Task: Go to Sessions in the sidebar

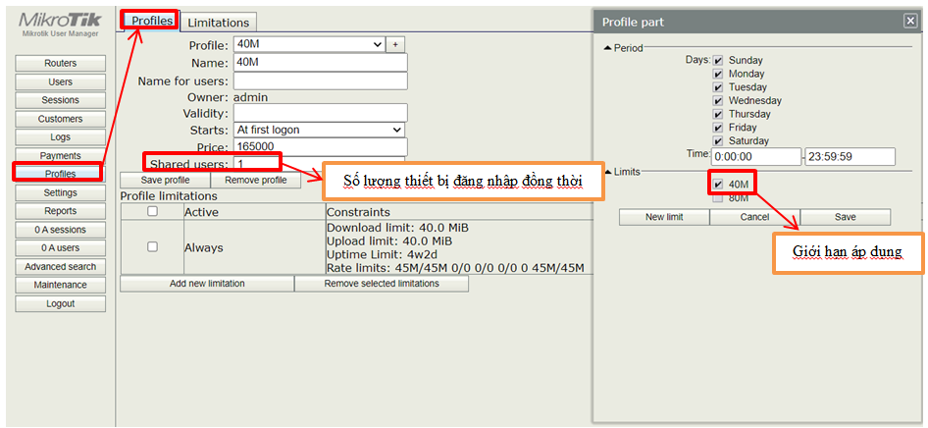Action: pos(60,101)
